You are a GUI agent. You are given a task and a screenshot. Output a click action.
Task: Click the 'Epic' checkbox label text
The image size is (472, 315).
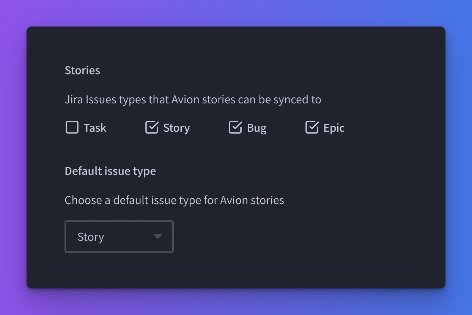[334, 128]
